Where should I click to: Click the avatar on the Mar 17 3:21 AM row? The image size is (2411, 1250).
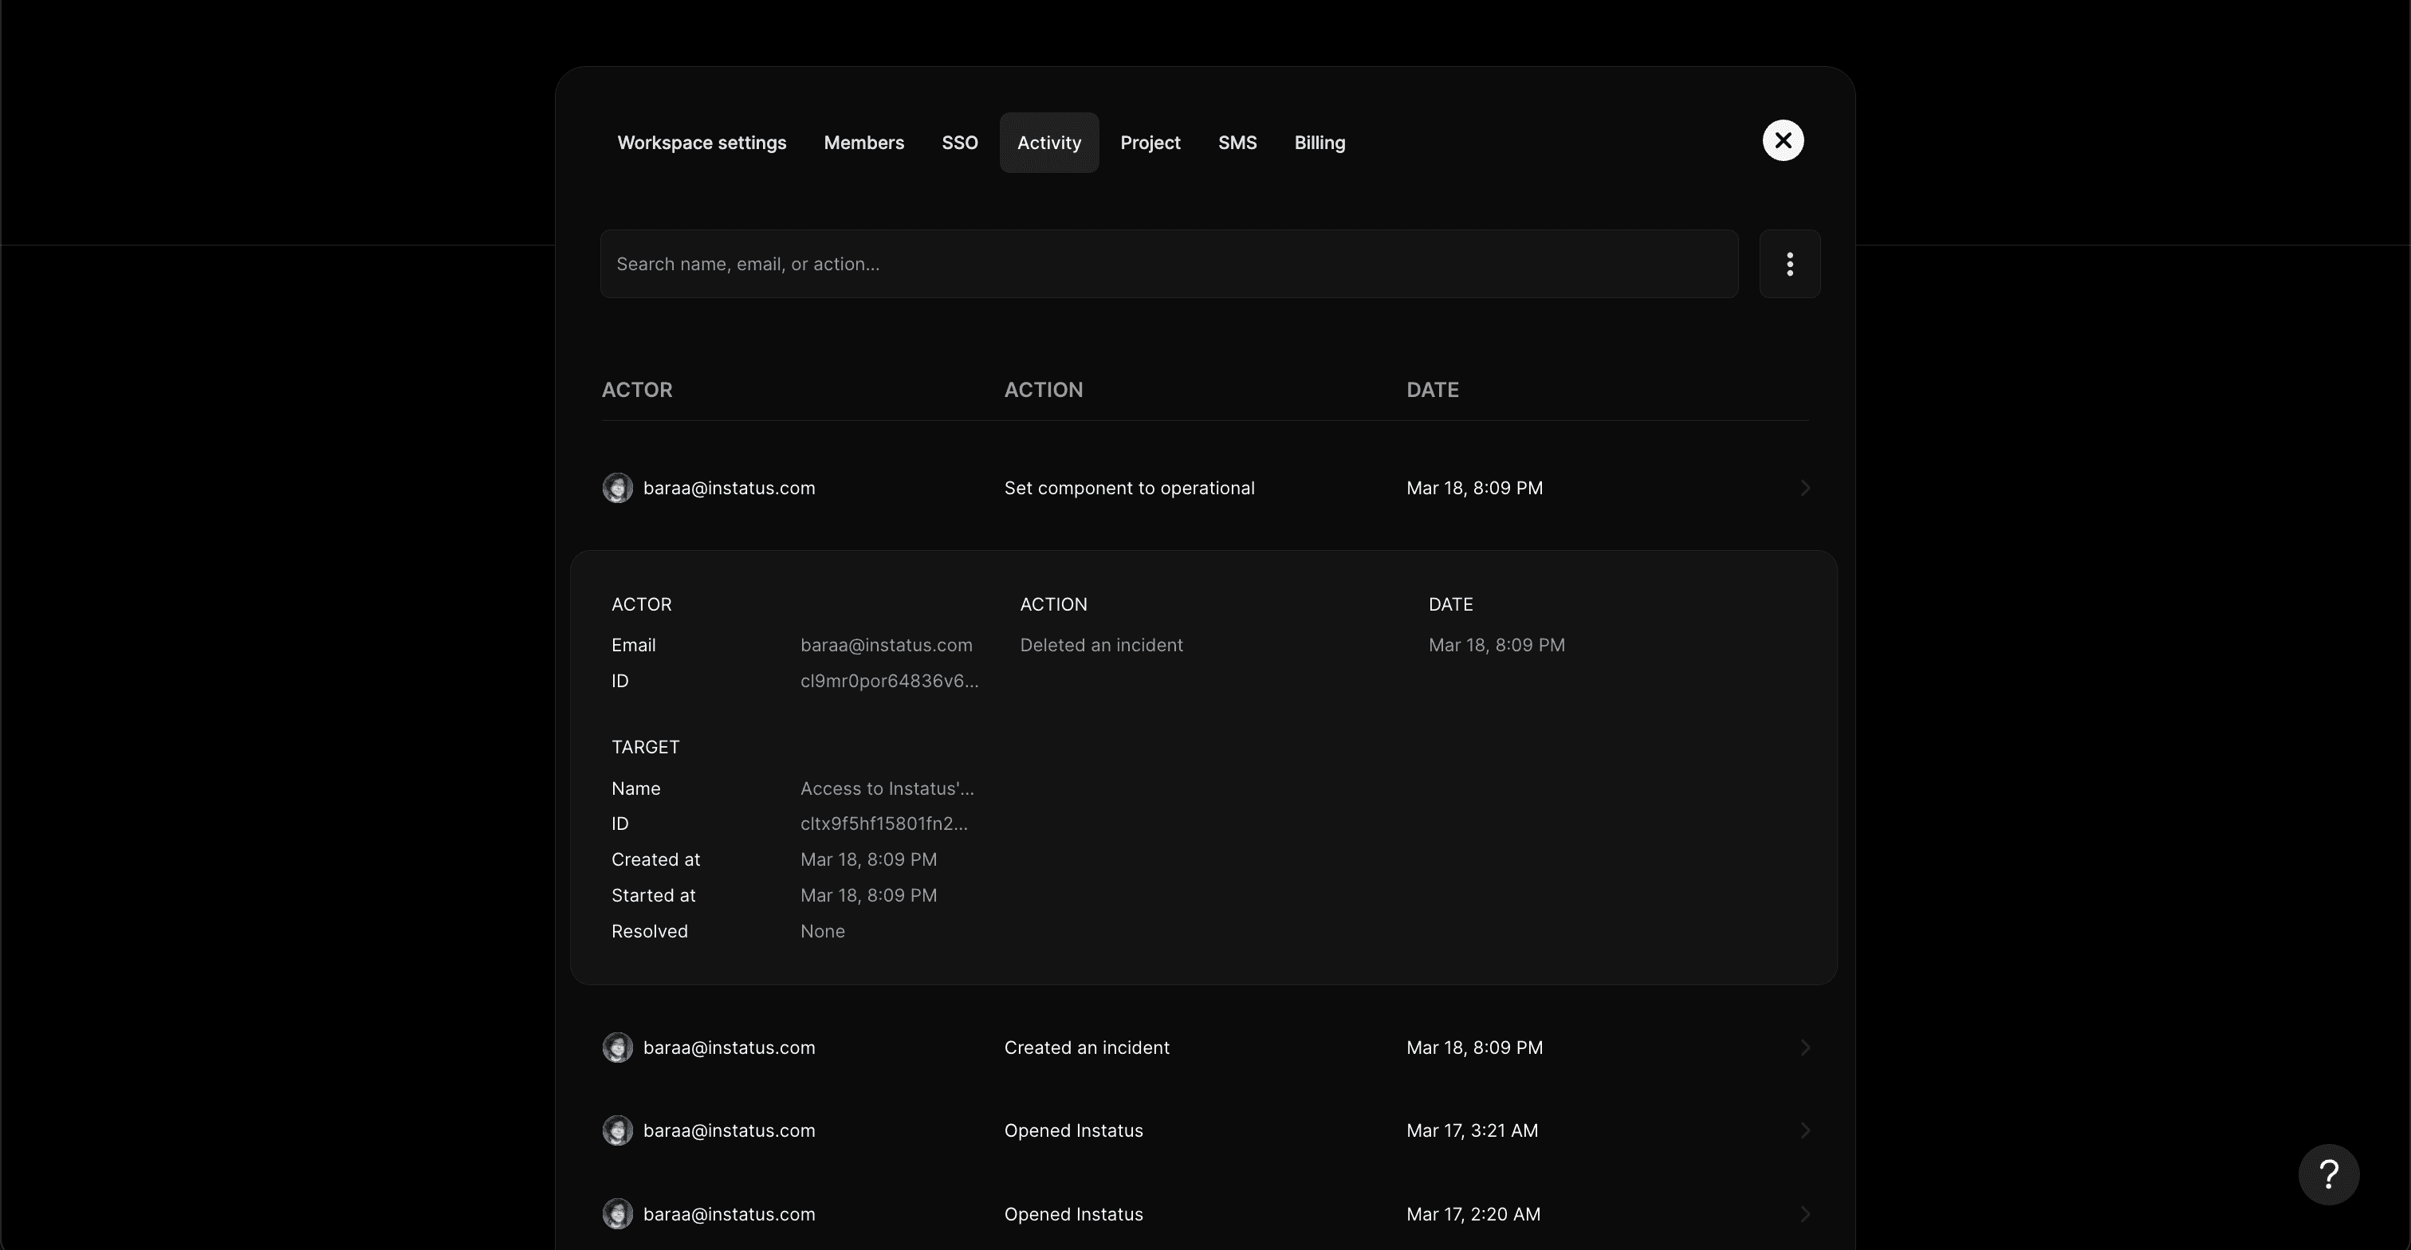tap(617, 1130)
